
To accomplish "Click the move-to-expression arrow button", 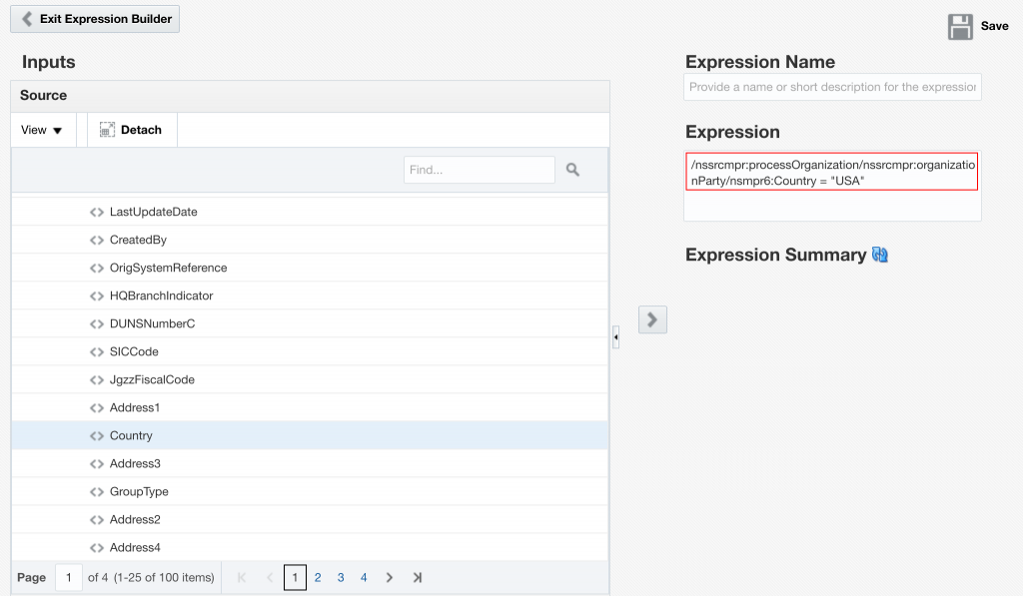I will coord(652,319).
